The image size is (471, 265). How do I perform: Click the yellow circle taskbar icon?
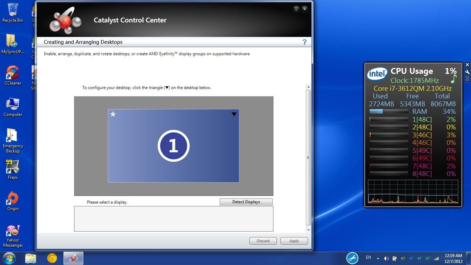click(52, 258)
